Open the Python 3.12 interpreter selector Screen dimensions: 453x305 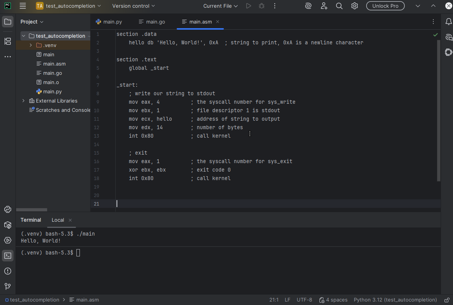pyautogui.click(x=395, y=300)
